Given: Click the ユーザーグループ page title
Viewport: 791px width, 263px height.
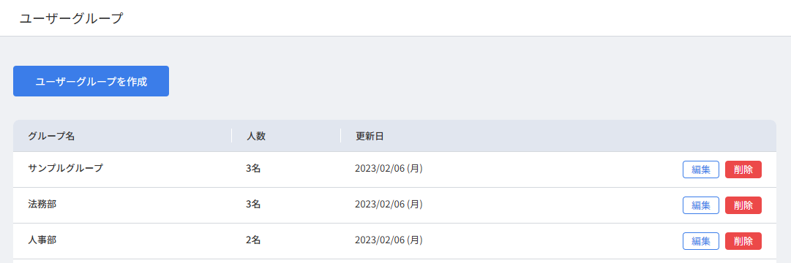Looking at the screenshot, I should click(72, 19).
